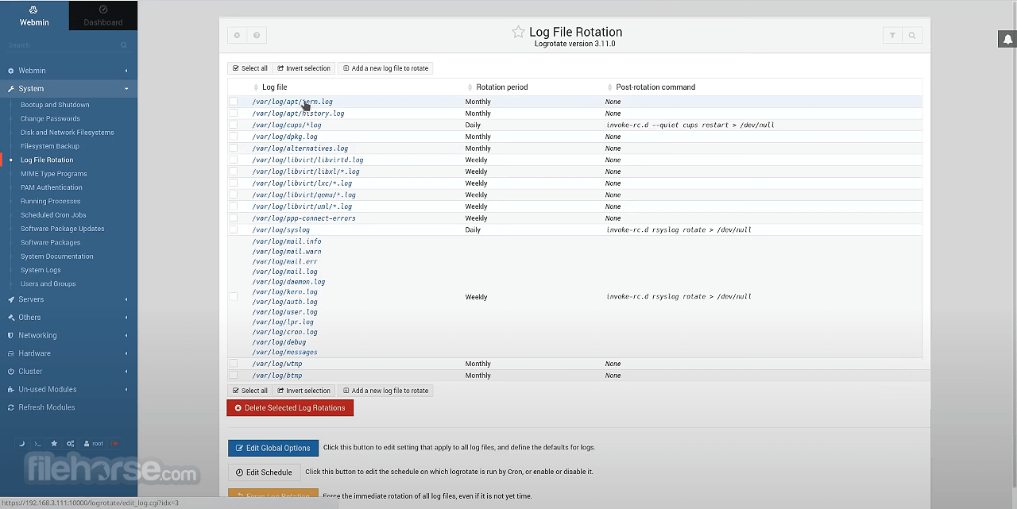
Task: Open /var/log/libvirt/qemu/*.log link
Action: click(304, 195)
